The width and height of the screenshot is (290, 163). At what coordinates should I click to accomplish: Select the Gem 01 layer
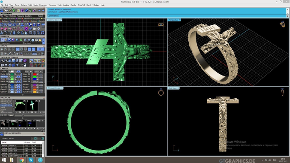[x=4, y=85]
